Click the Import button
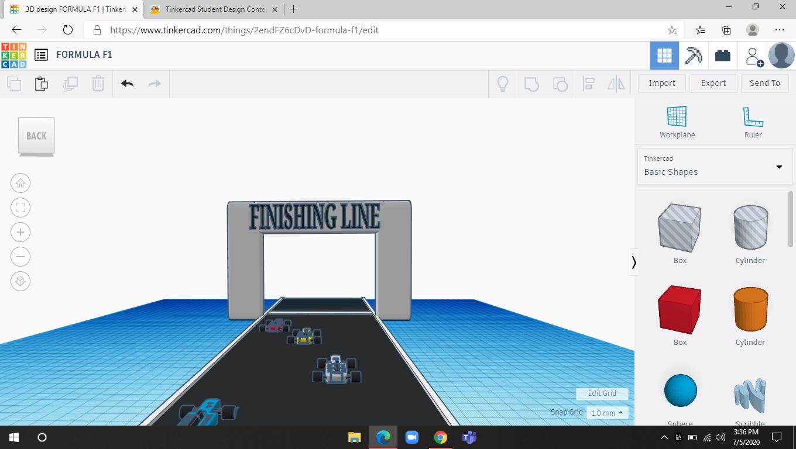 (x=662, y=83)
